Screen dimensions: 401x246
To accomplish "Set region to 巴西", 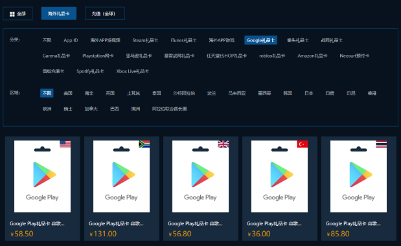I will [x=114, y=109].
